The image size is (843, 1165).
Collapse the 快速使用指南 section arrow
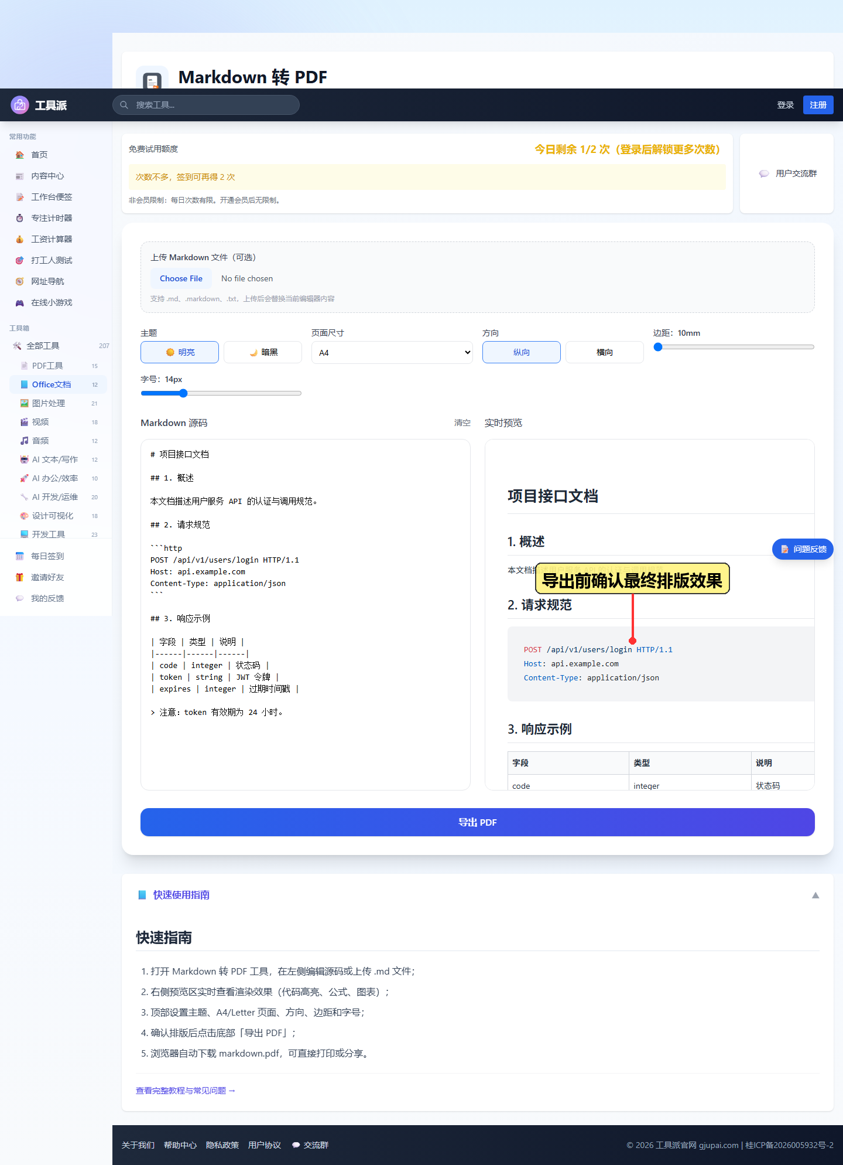tap(815, 895)
